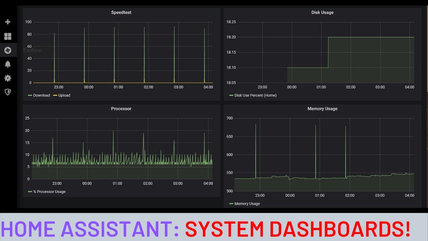Image resolution: width=428 pixels, height=241 pixels.
Task: Toggle the Memory Usage legend series
Action: coord(247,204)
